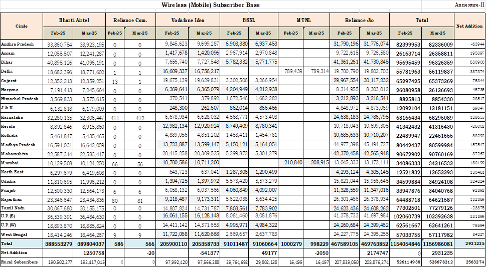Screen dimensions: 486x267
Task: Select the Reliance Com. column header
Action: [130, 20]
